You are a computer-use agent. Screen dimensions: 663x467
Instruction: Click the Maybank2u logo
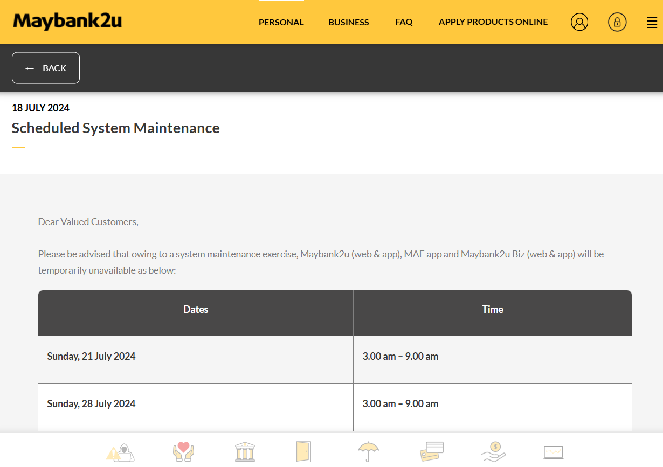(67, 22)
